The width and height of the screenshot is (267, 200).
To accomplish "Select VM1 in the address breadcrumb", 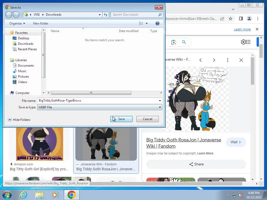I will (37, 15).
